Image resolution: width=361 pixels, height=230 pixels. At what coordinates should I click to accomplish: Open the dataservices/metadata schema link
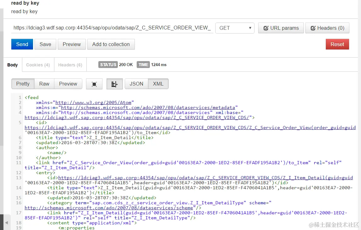pos(148,108)
